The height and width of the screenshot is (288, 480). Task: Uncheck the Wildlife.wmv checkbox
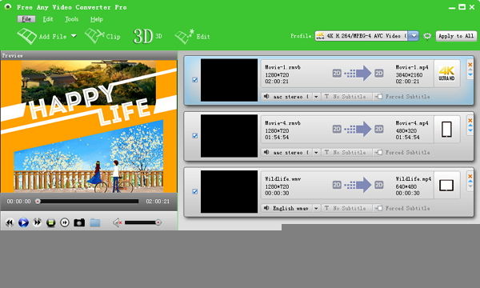click(x=194, y=191)
